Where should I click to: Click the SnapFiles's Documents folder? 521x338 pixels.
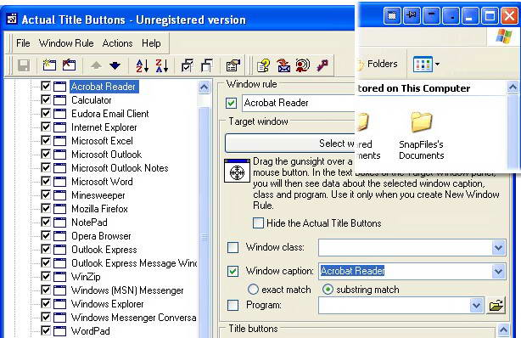tap(422, 135)
